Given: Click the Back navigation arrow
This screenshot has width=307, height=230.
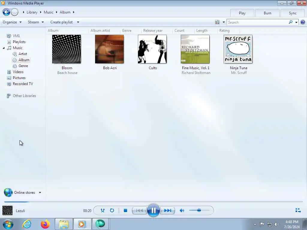Looking at the screenshot, I should click(x=6, y=12).
